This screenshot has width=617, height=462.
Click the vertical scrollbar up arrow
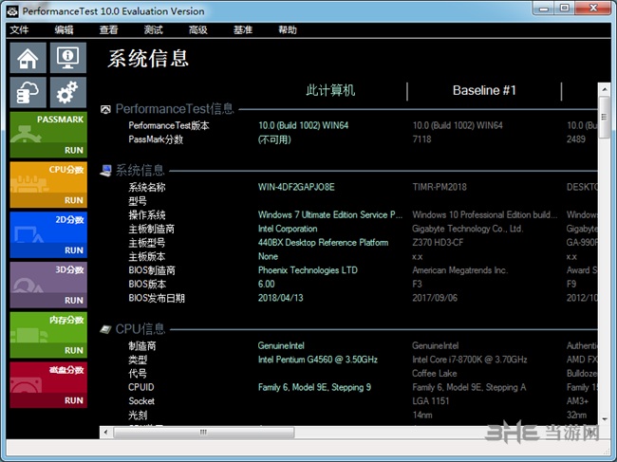[604, 89]
